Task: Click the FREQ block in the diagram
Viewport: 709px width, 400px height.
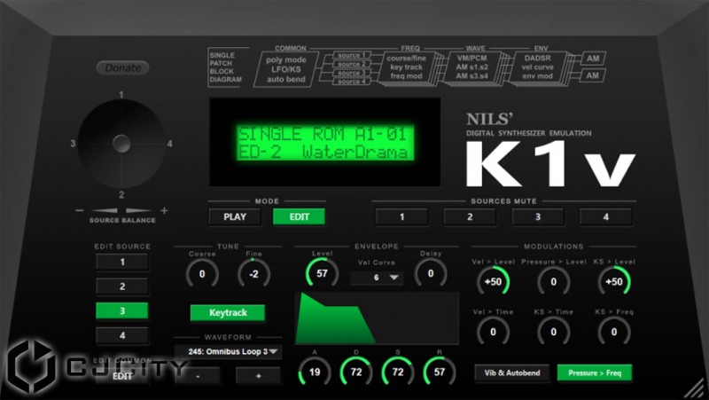Action: click(x=408, y=67)
